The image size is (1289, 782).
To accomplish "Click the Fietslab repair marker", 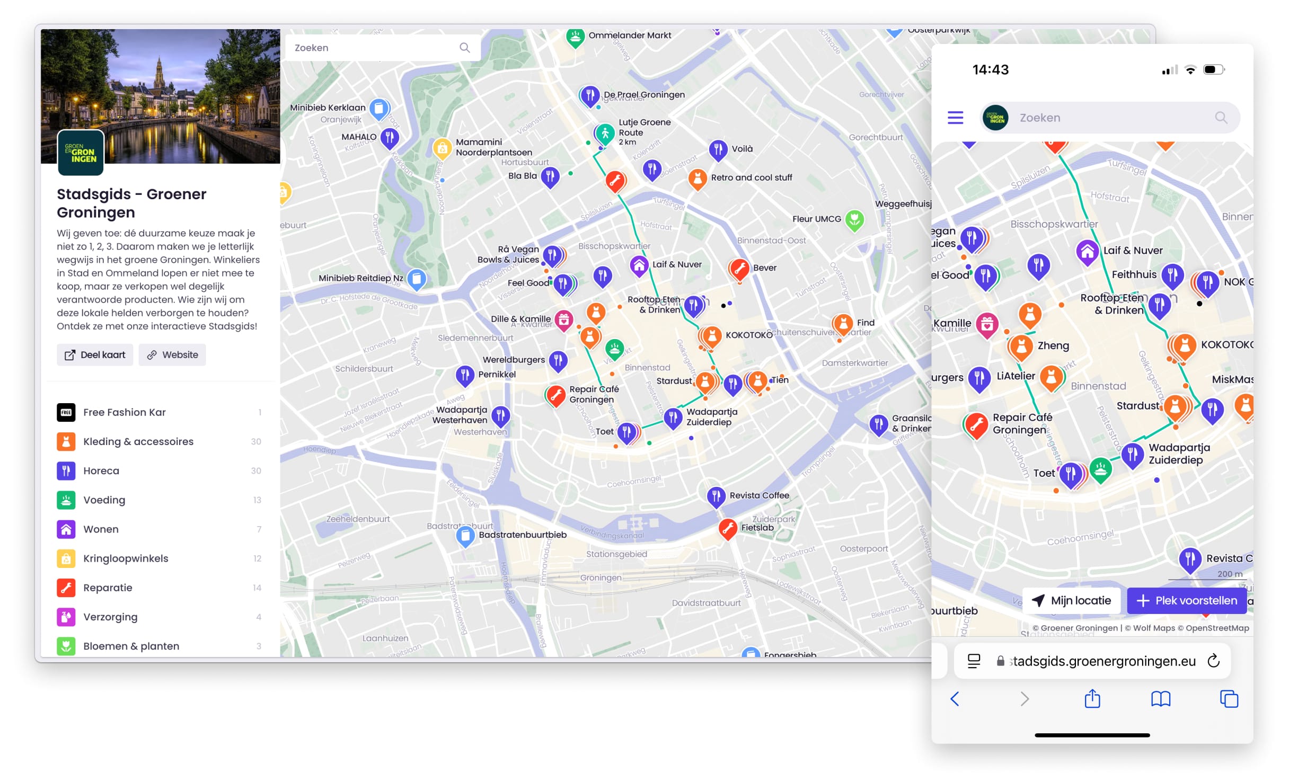I will [728, 529].
